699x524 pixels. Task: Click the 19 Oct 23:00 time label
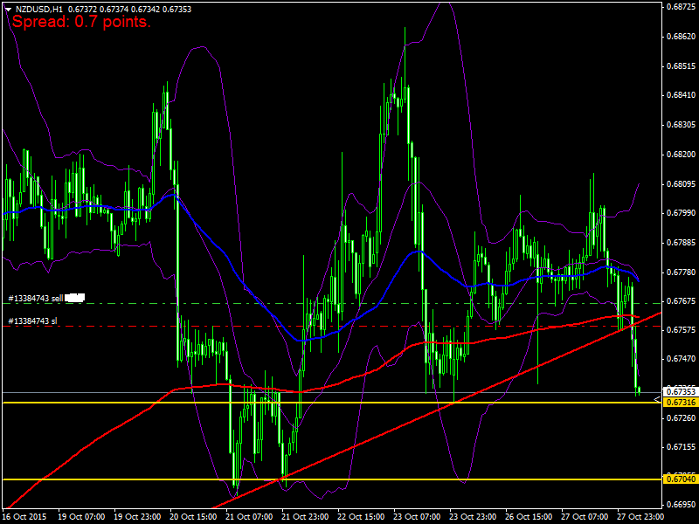(x=138, y=516)
